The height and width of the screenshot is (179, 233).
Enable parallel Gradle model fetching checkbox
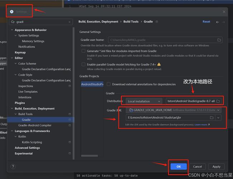(x=83, y=64)
